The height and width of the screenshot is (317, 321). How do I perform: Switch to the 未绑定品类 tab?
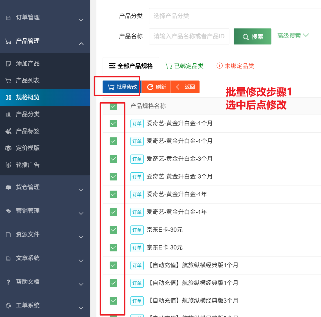[x=235, y=66]
